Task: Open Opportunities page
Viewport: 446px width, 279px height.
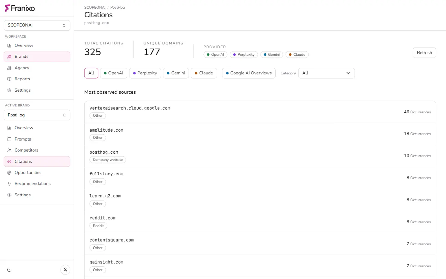Action: pyautogui.click(x=37, y=173)
